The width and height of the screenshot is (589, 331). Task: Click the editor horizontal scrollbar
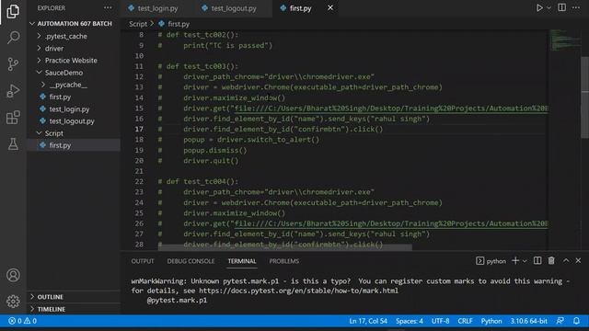pyautogui.click(x=284, y=247)
